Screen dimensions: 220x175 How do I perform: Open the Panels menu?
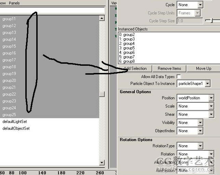pyautogui.click(x=14, y=3)
